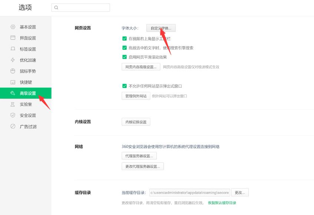Screen dimensions: 314x215
Task: Click the 网络 section heading
Action: 79,146
